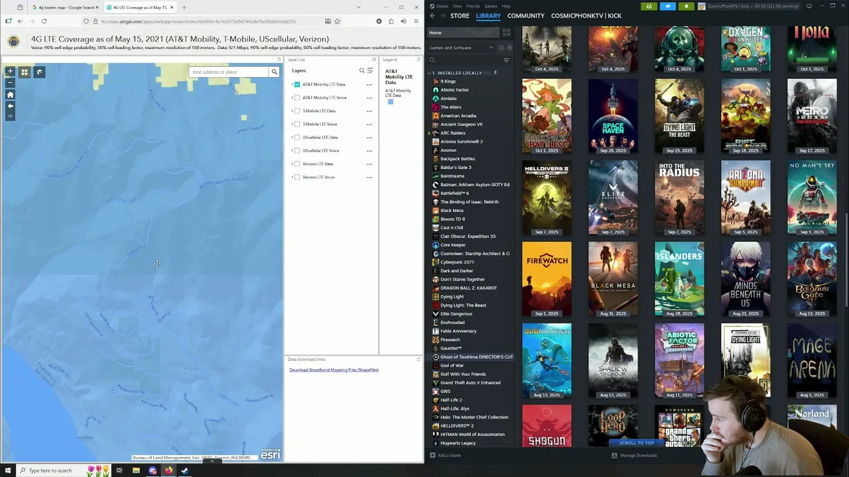Open Firefox from the Windows taskbar
Image resolution: width=849 pixels, height=477 pixels.
(168, 470)
